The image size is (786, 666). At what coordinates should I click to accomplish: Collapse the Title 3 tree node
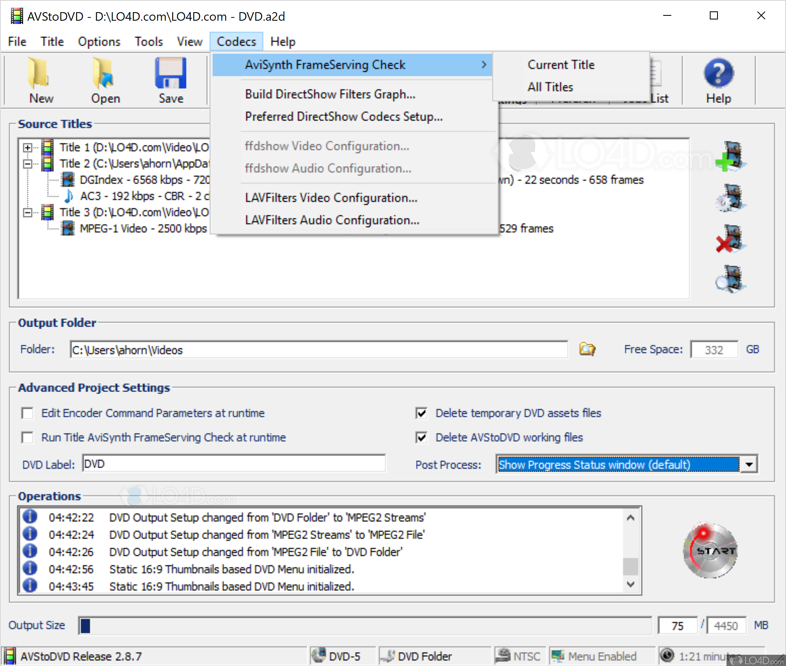28,213
